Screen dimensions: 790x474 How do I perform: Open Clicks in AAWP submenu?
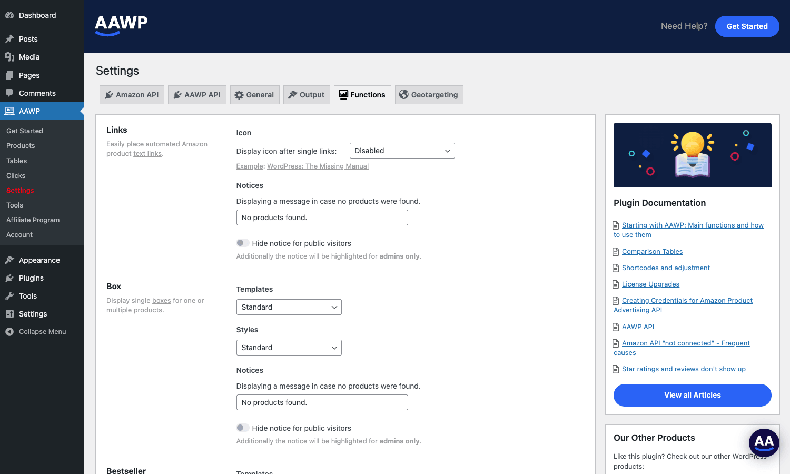pyautogui.click(x=16, y=176)
